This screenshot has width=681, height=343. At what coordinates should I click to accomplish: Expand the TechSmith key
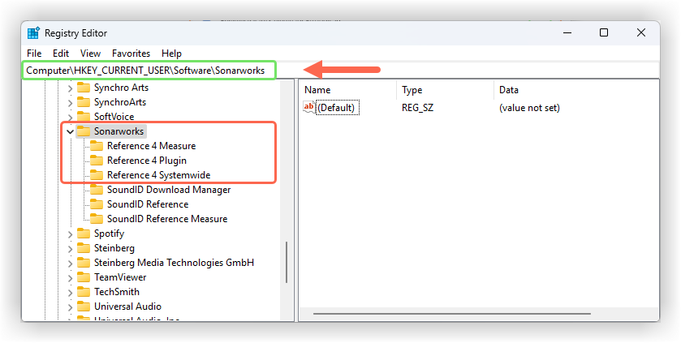(x=70, y=293)
